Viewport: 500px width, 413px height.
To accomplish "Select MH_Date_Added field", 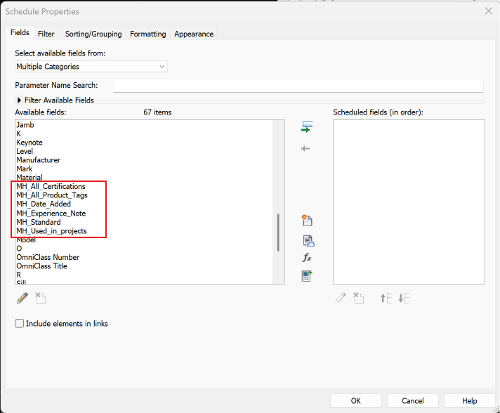I will 44,204.
